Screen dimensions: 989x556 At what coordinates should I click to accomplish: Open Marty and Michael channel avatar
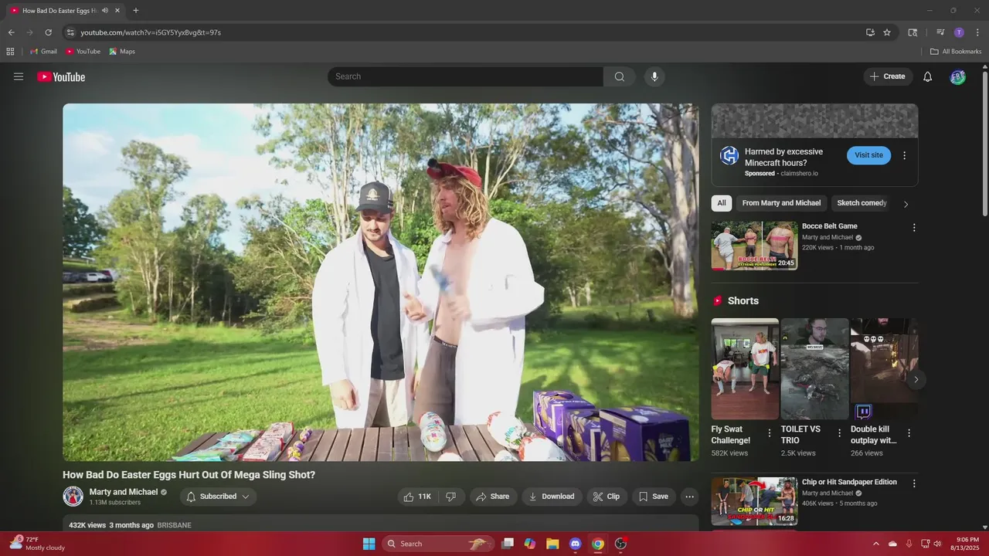tap(73, 496)
